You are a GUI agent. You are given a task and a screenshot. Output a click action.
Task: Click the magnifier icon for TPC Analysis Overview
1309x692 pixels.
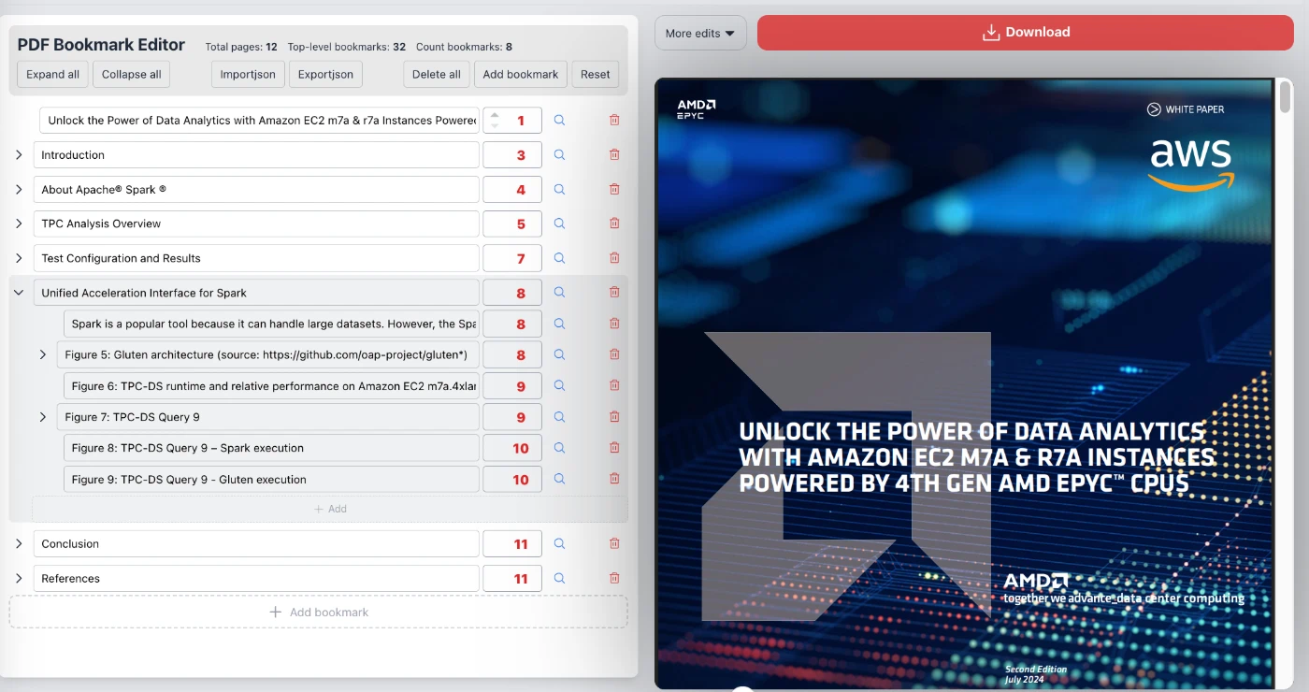click(x=559, y=223)
